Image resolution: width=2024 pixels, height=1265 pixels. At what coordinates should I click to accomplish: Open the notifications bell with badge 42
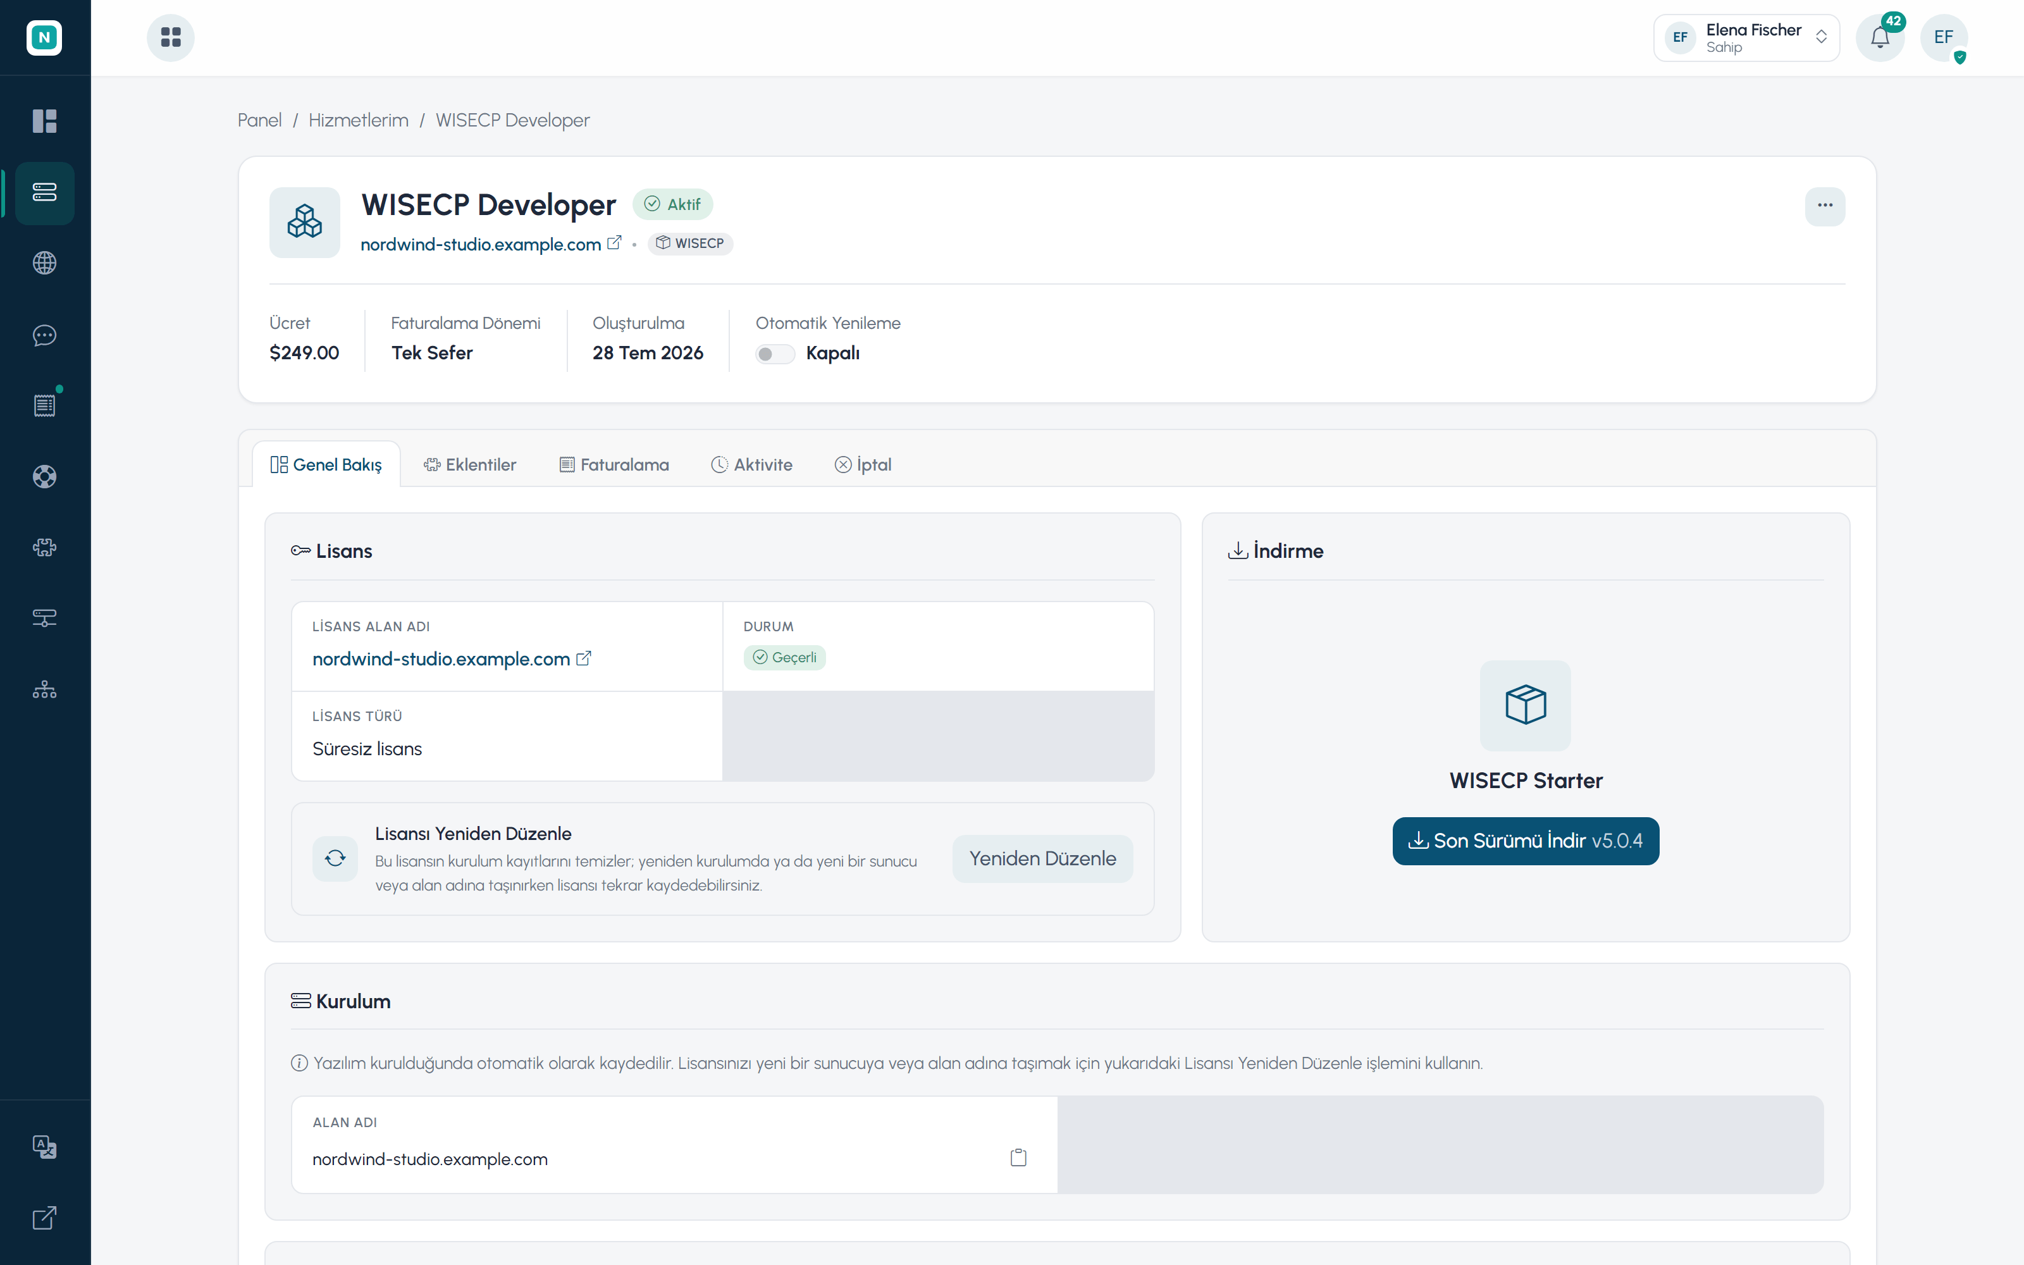pyautogui.click(x=1880, y=38)
